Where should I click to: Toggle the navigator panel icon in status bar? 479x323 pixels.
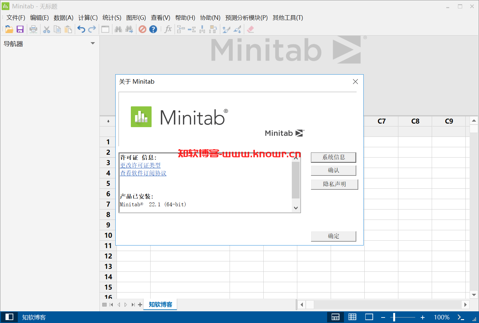9,317
